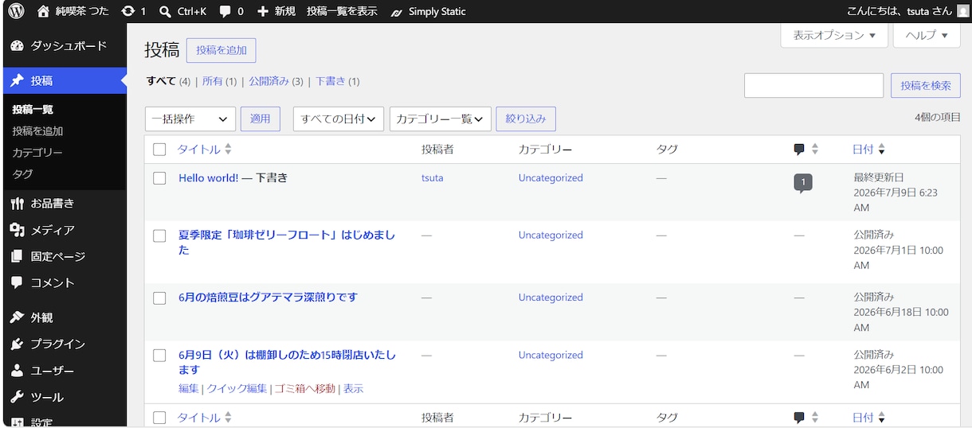This screenshot has height=428, width=972.
Task: Click the pushpin icon for 投稿
Action: [18, 80]
